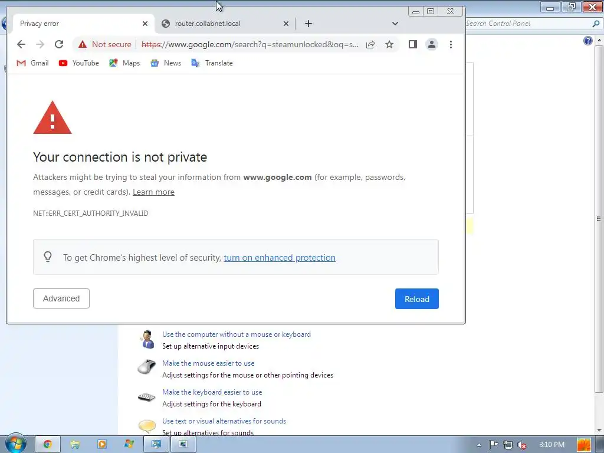
Task: Click the Learn more link
Action: coord(153,192)
